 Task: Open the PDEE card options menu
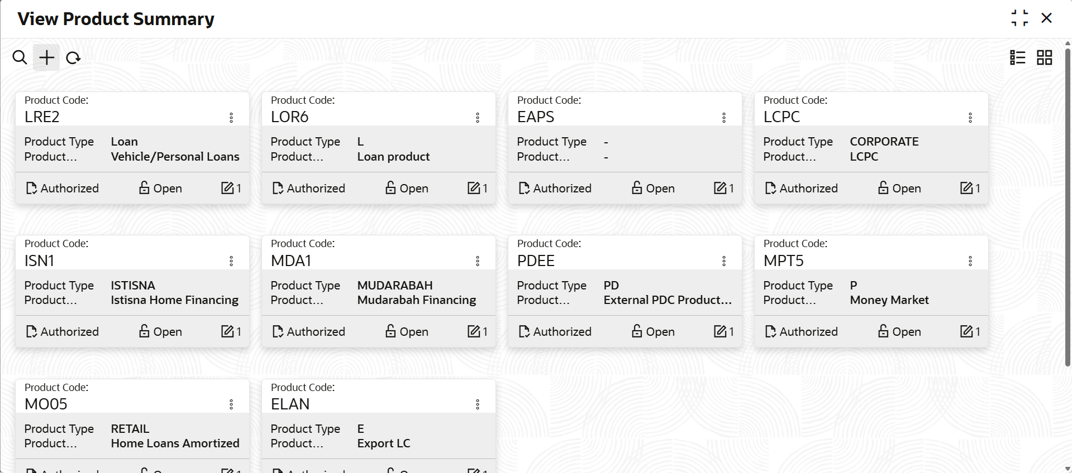click(724, 261)
